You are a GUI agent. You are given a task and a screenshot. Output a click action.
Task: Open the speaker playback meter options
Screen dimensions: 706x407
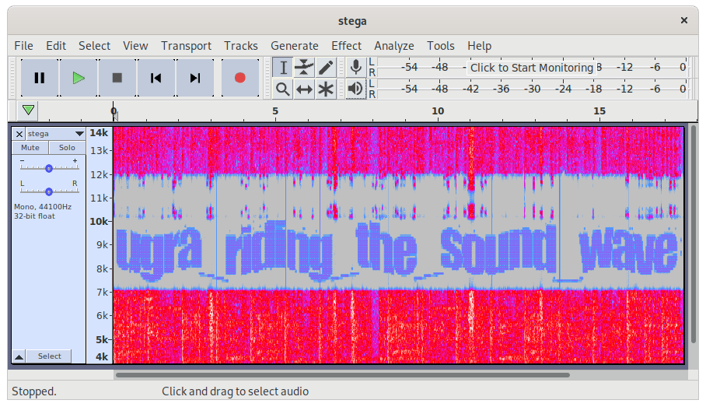pyautogui.click(x=355, y=89)
